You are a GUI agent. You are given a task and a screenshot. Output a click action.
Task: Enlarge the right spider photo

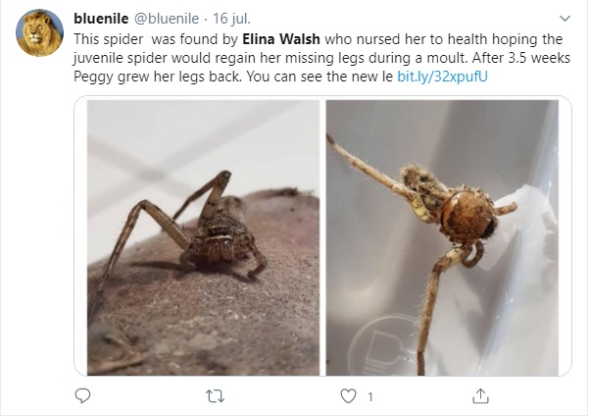(x=446, y=236)
